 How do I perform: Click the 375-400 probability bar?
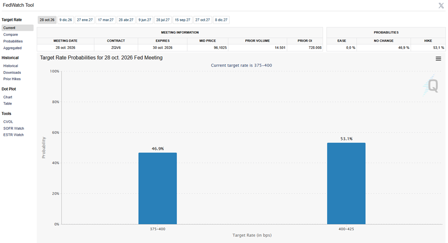tap(158, 188)
